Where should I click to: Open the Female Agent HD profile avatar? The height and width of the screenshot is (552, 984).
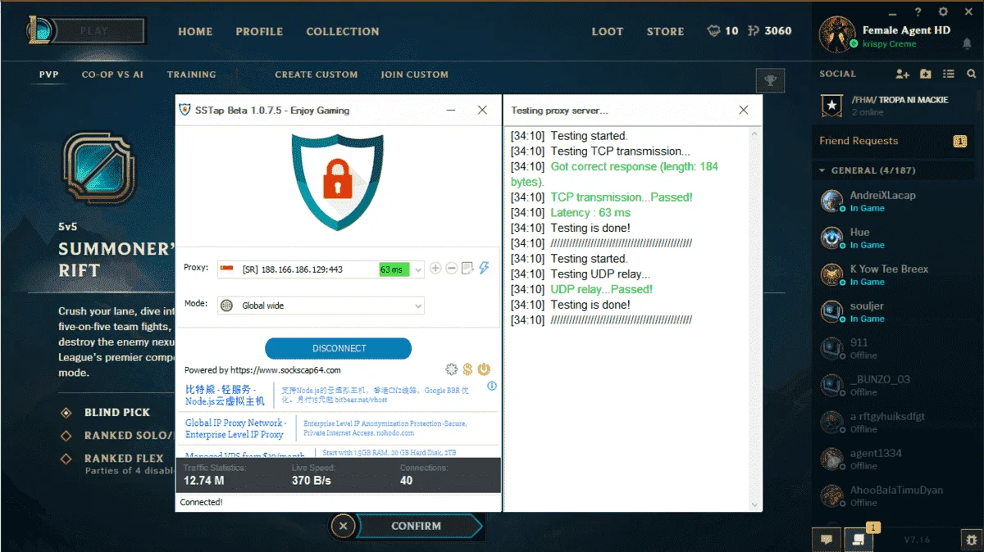837,34
